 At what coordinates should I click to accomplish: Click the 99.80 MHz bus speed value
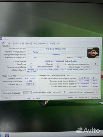coord(30,84)
